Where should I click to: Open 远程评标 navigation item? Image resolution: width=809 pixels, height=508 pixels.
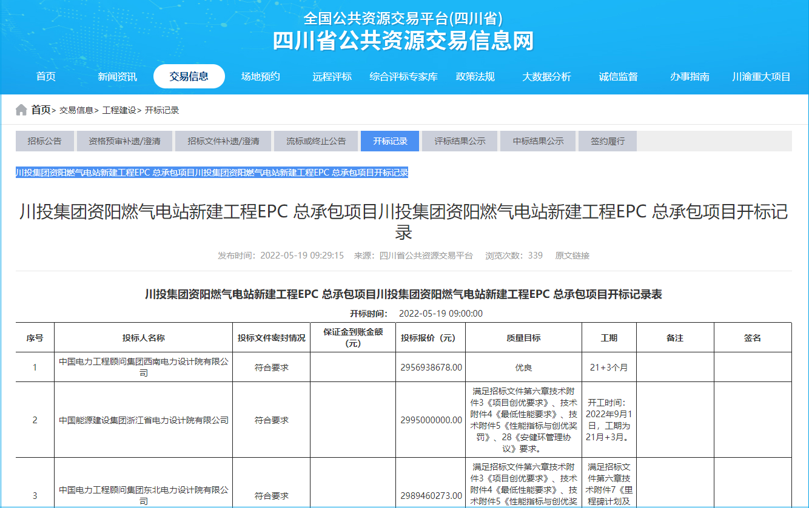point(332,76)
